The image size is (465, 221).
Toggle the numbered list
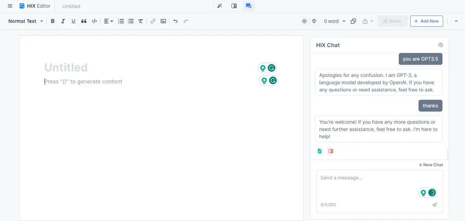coord(121,21)
